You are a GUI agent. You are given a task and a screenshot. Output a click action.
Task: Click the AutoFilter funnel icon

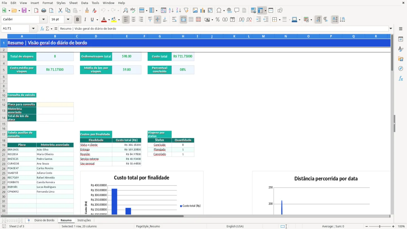coord(186,11)
